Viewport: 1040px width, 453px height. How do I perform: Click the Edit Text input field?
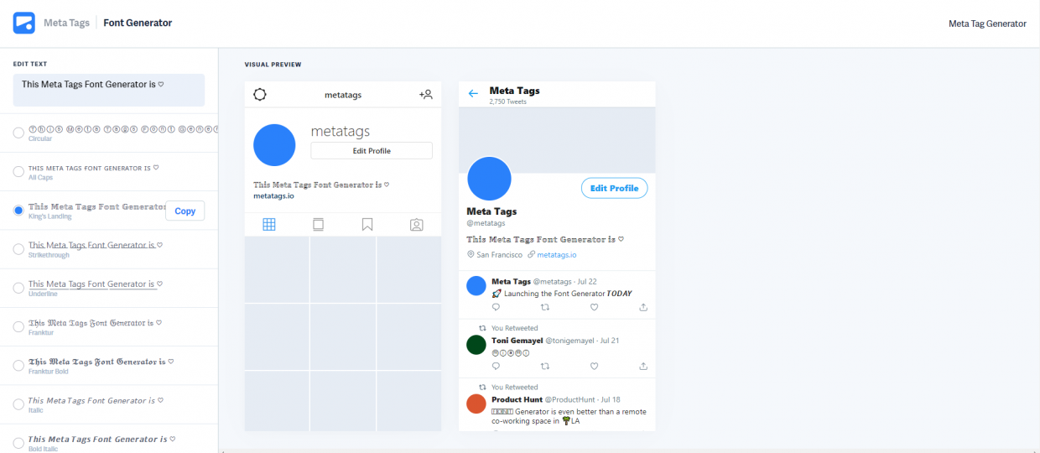click(109, 90)
